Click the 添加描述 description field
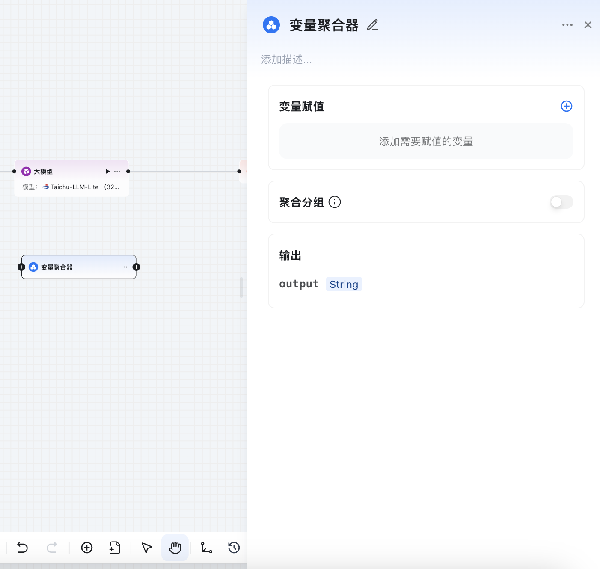600x569 pixels. point(286,59)
